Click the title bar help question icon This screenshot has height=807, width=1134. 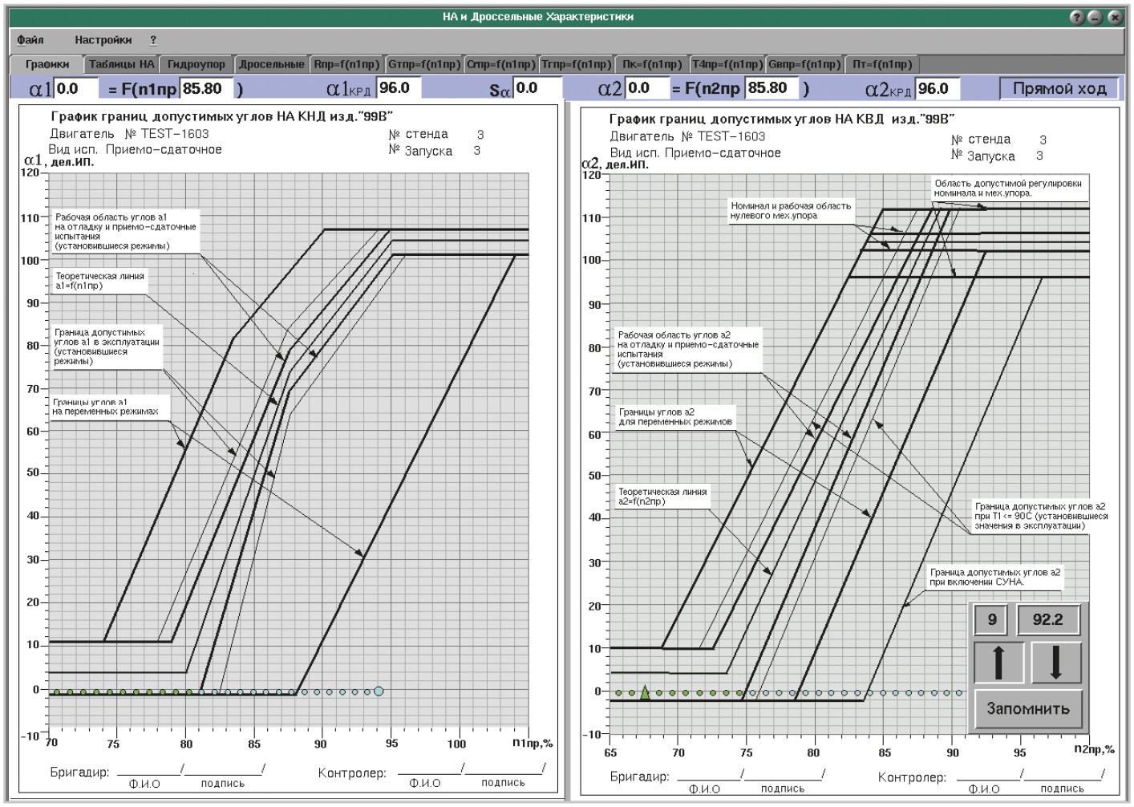[1077, 17]
